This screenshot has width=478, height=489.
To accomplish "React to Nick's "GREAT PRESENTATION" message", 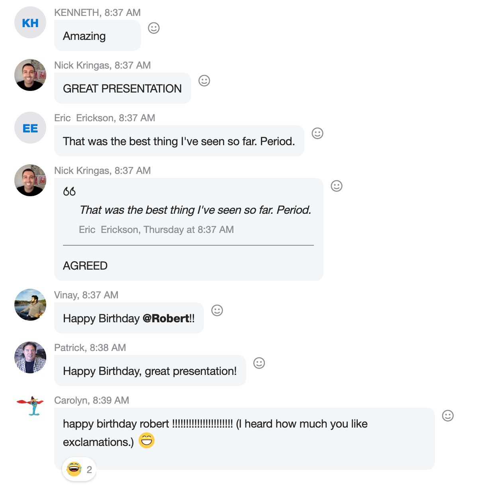I will click(204, 81).
